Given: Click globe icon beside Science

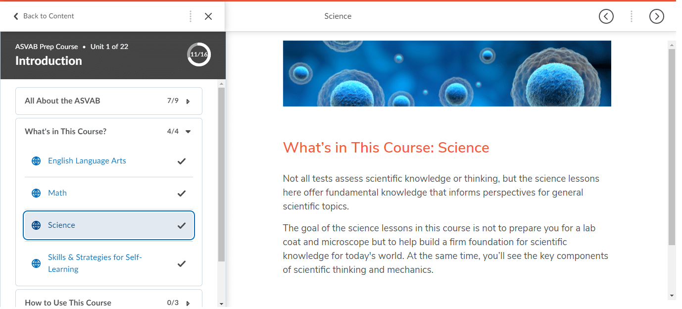Looking at the screenshot, I should (x=36, y=225).
